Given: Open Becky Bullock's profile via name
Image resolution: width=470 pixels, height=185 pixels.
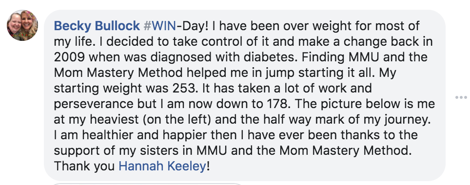Looking at the screenshot, I should tap(97, 26).
